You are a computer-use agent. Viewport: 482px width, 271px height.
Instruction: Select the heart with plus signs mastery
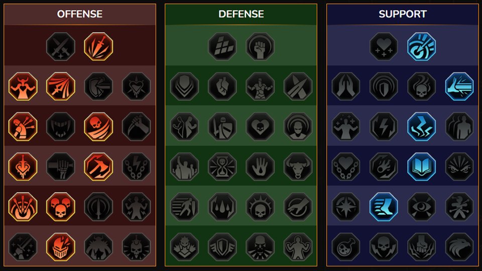pyautogui.click(x=384, y=46)
